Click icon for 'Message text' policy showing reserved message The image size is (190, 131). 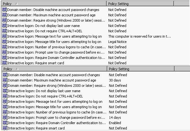click(x=4, y=36)
